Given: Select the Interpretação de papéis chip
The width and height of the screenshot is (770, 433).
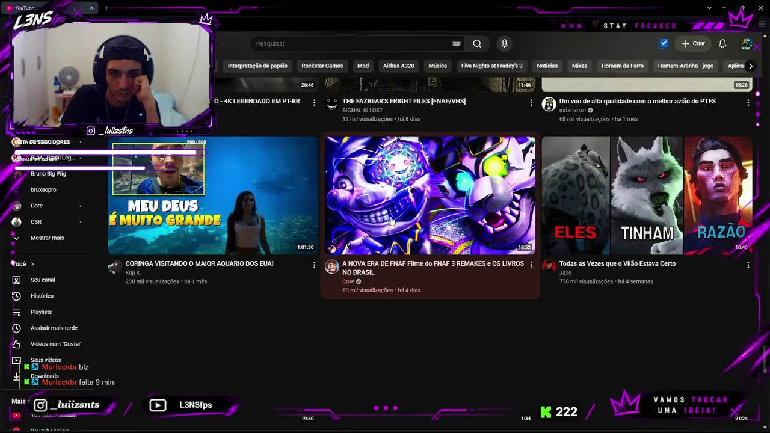Looking at the screenshot, I should click(x=257, y=66).
